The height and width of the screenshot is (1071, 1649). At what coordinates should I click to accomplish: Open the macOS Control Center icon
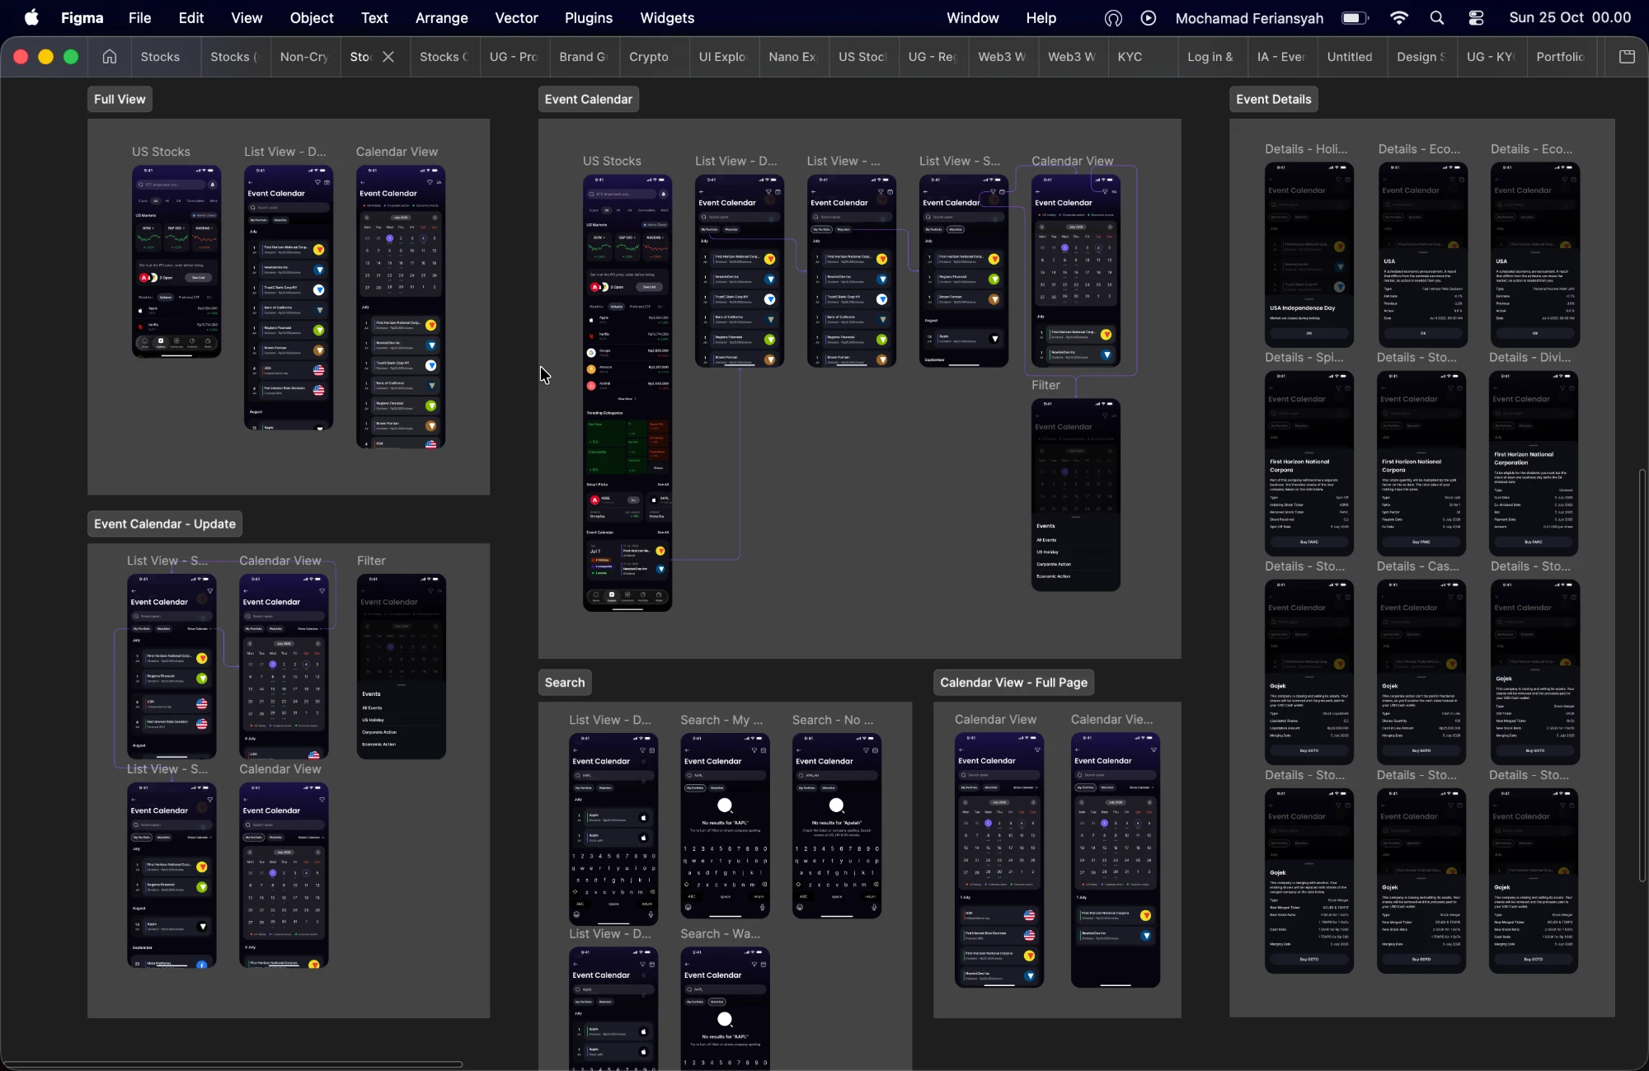click(1477, 18)
